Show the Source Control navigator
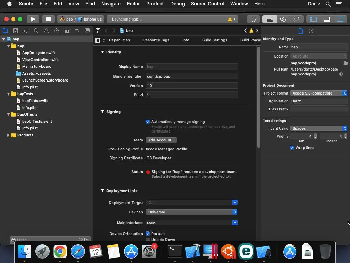 (x=15, y=30)
